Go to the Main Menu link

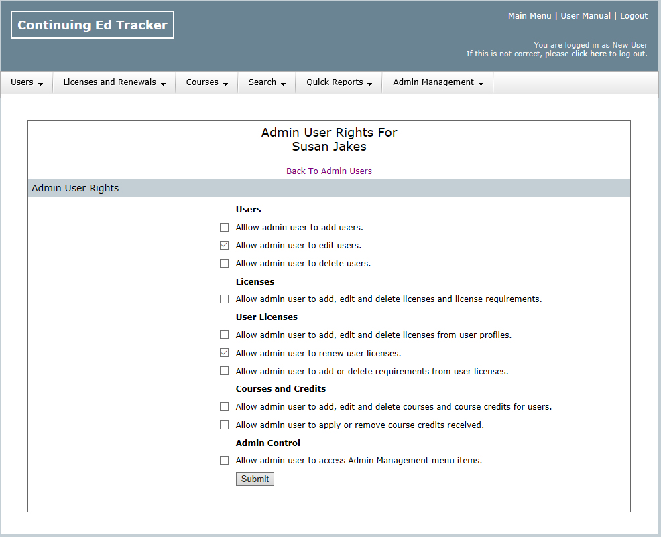[x=529, y=16]
